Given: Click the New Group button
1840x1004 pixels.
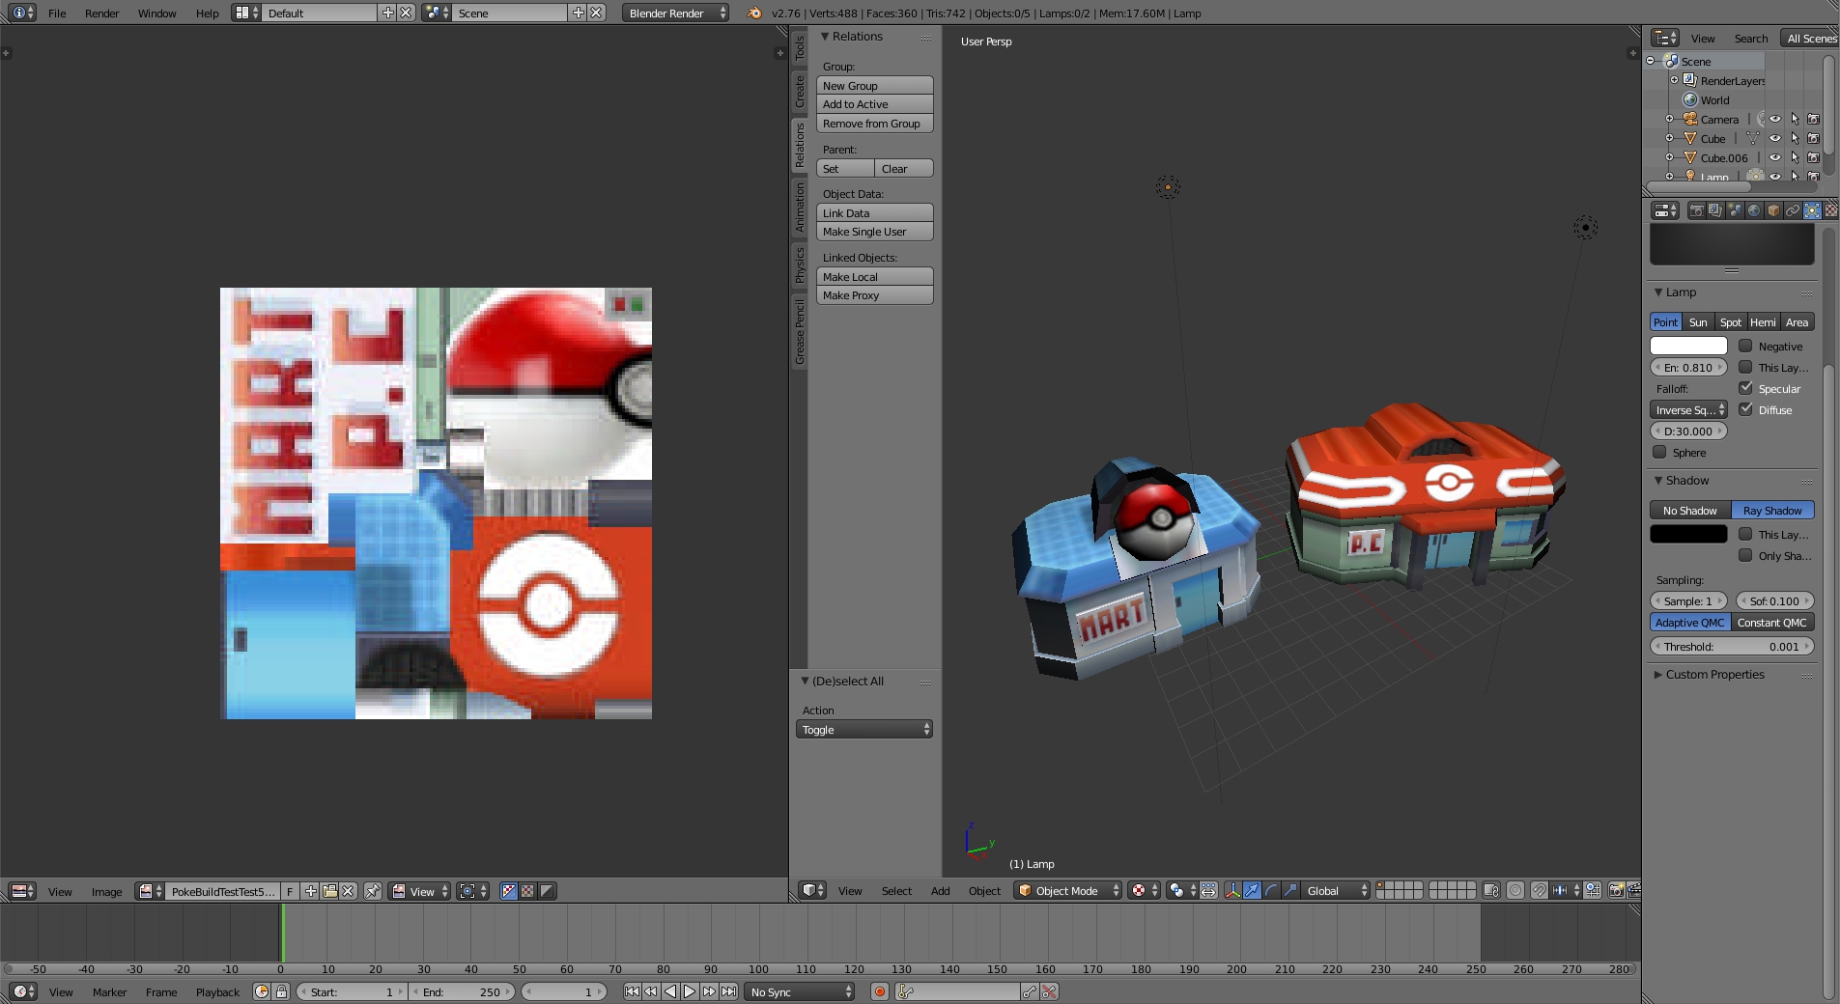Looking at the screenshot, I should 875,85.
